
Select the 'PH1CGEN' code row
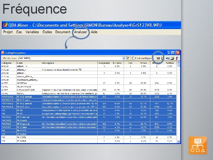coord(88,137)
